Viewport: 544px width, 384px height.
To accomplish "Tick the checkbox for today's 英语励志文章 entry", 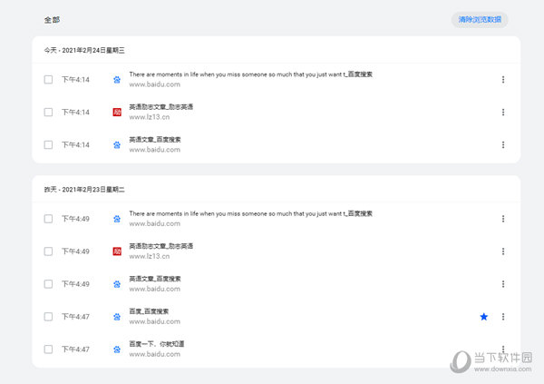I will (x=49, y=112).
